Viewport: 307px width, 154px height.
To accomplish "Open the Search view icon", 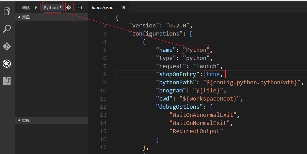I will click(7, 29).
